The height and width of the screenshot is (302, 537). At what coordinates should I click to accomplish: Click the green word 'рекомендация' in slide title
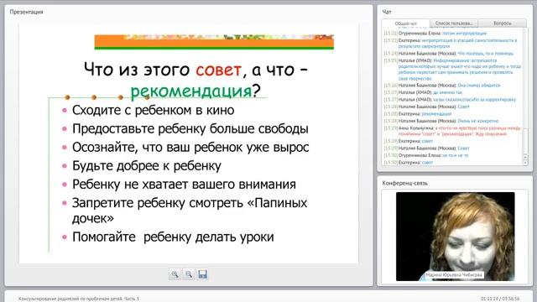point(191,91)
